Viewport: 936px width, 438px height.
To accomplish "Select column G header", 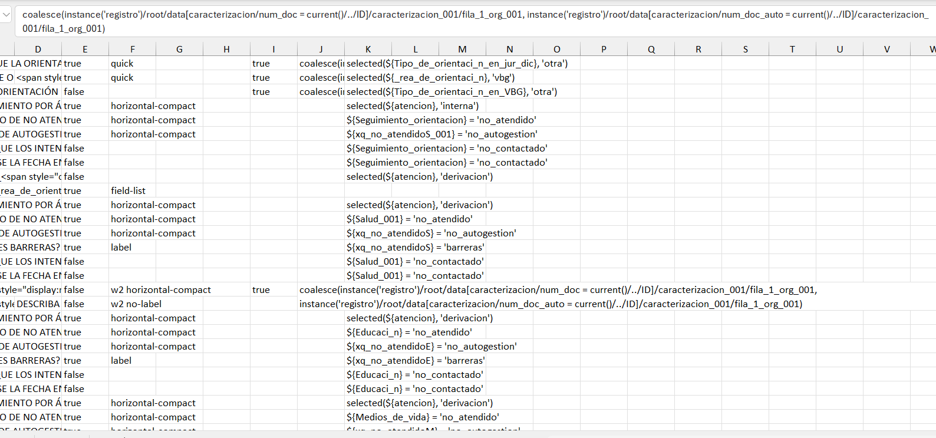I will pos(179,50).
